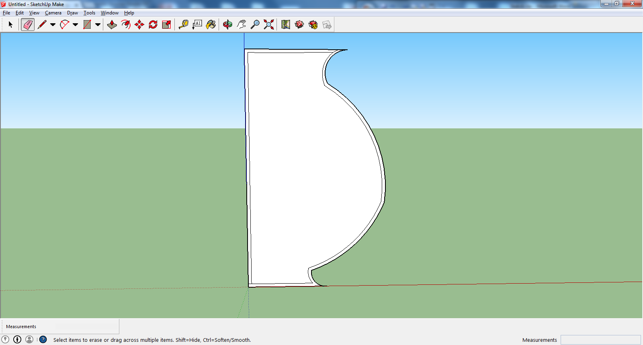
Task: Open the Extension Warehouse icon
Action: click(313, 24)
